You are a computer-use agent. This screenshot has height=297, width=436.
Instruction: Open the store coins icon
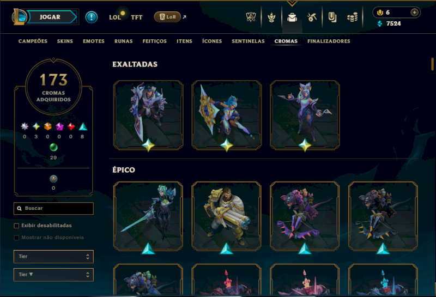pyautogui.click(x=352, y=18)
